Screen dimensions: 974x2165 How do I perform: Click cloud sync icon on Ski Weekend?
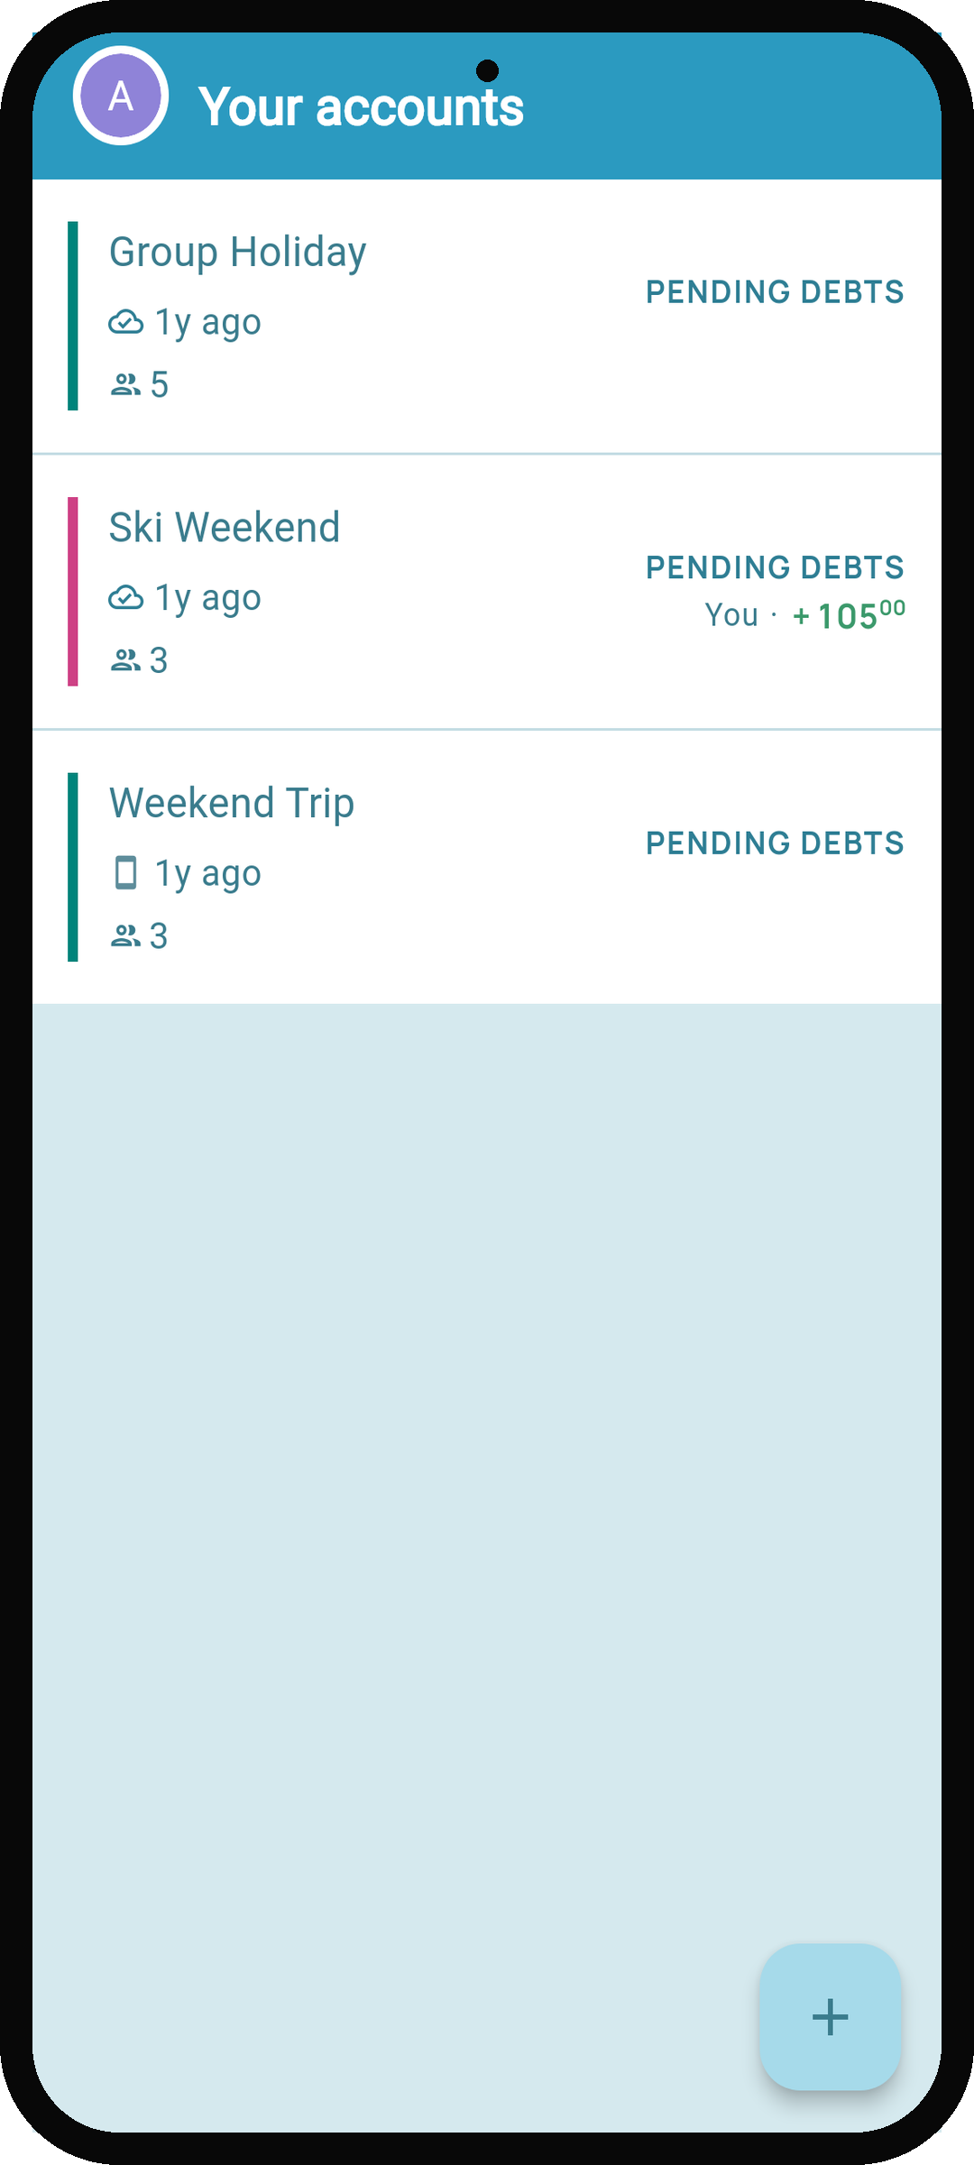pos(125,598)
